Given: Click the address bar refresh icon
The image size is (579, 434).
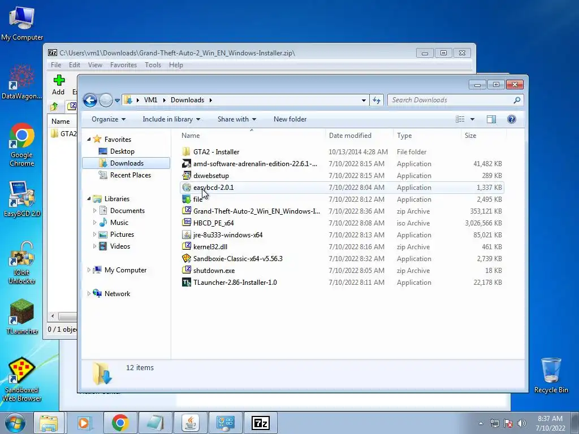Looking at the screenshot, I should point(377,100).
